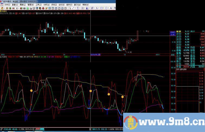
Task: Click the first smiley signal marker on indicator
Action: pos(31,90)
